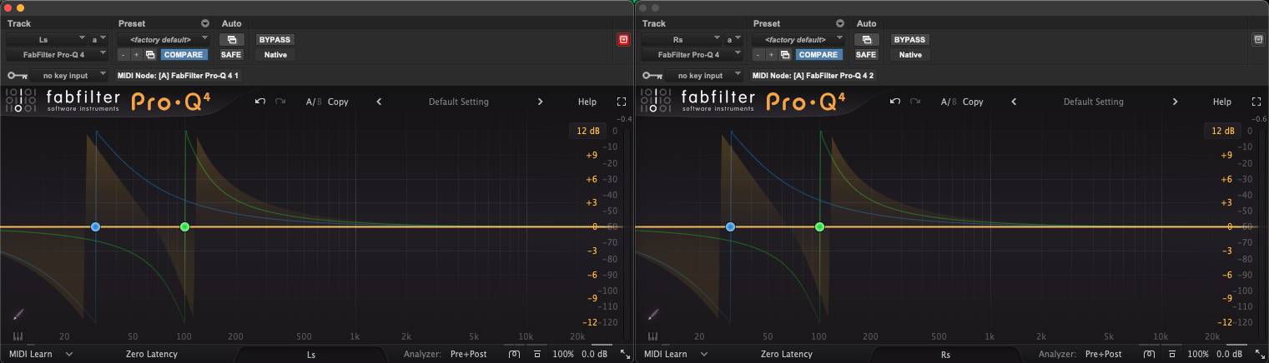Click the Ls window resize arrows icon
Viewport: 1269px width, 363px height.
point(625,355)
